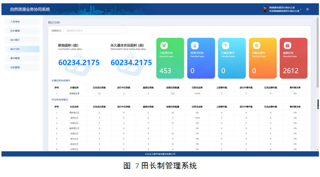Click the hourglass icon on the blue card
Image resolution: width=320 pixels, height=177 pixels.
coord(195,45)
